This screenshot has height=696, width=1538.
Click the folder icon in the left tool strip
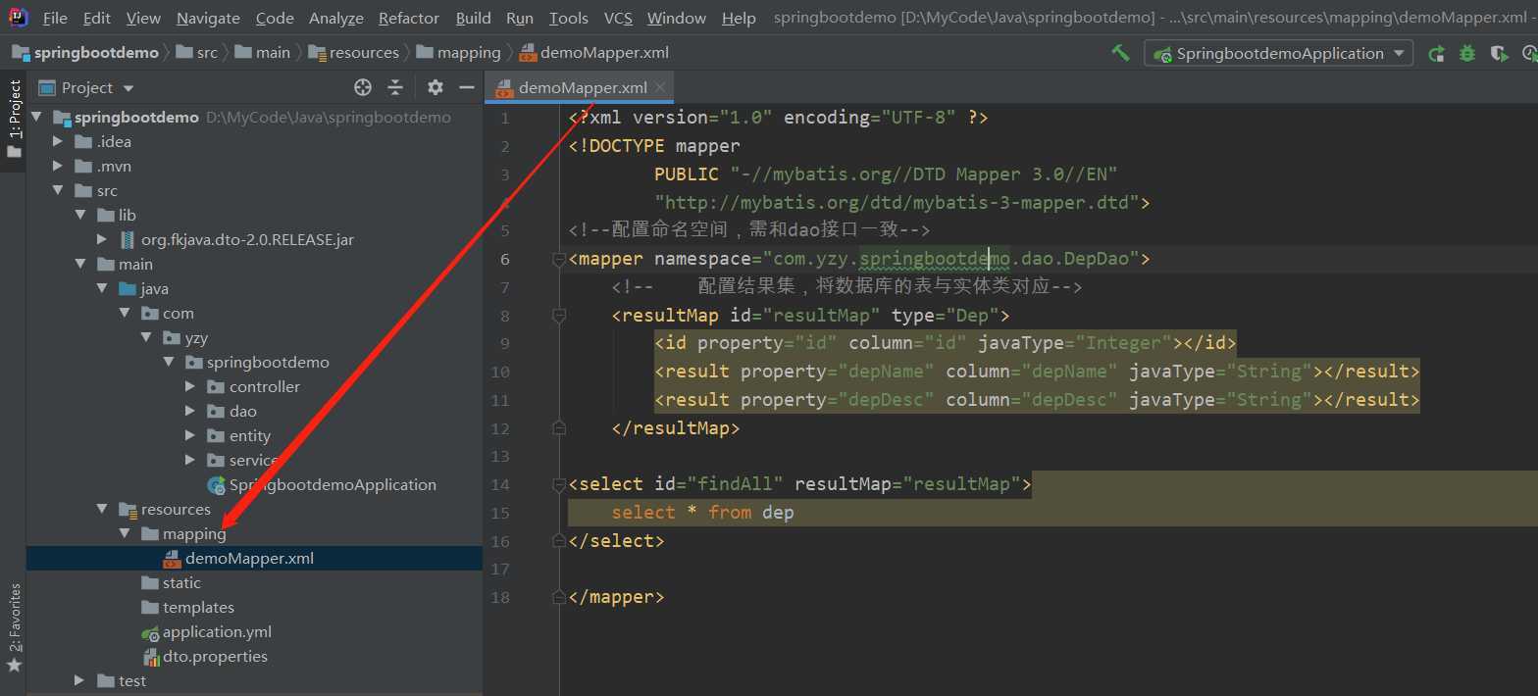[14, 152]
